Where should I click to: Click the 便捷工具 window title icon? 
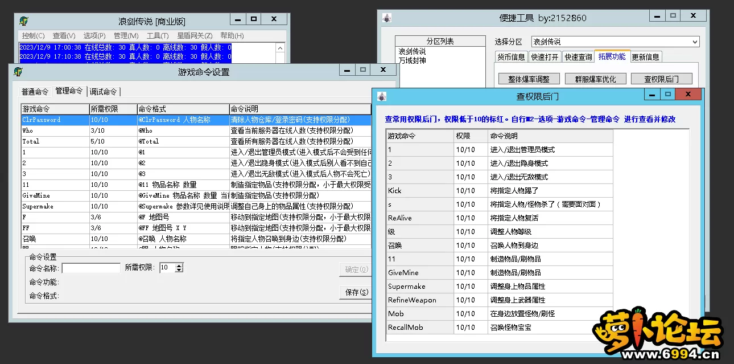click(386, 18)
